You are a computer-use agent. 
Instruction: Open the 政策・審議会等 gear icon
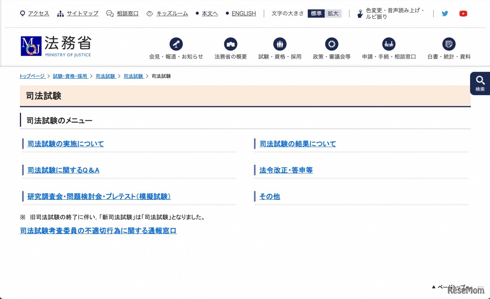coord(332,43)
